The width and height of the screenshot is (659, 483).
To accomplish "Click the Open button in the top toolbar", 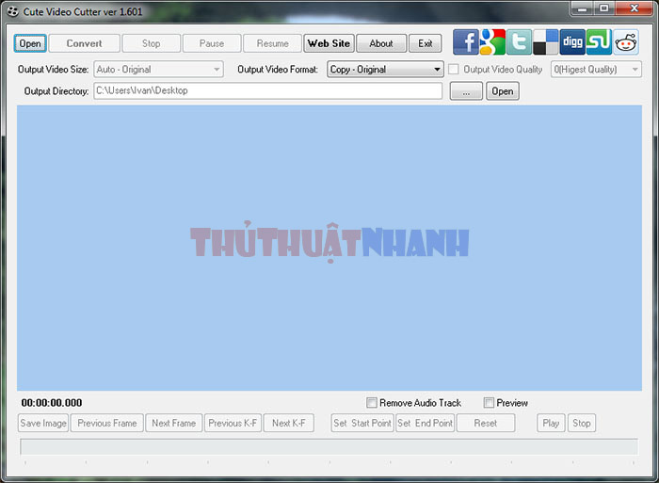I will [30, 43].
